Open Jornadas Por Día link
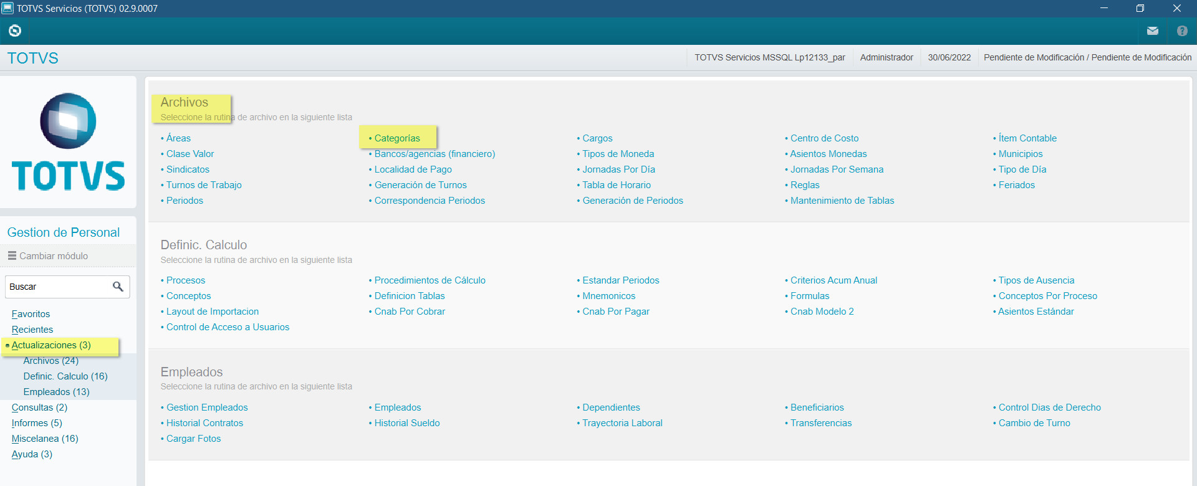Image resolution: width=1197 pixels, height=486 pixels. pos(619,169)
